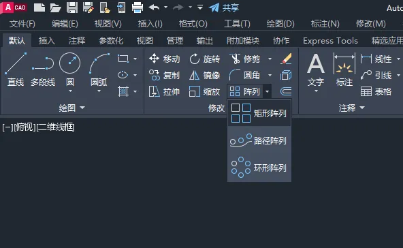Expand the rectangle tool dropdown arrow
The height and width of the screenshot is (248, 403).
point(135,59)
